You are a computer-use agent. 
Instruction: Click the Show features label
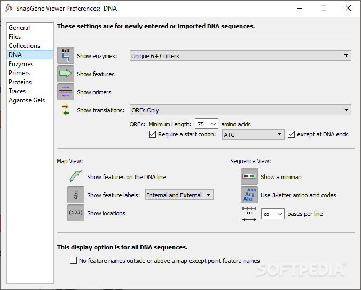(96, 74)
